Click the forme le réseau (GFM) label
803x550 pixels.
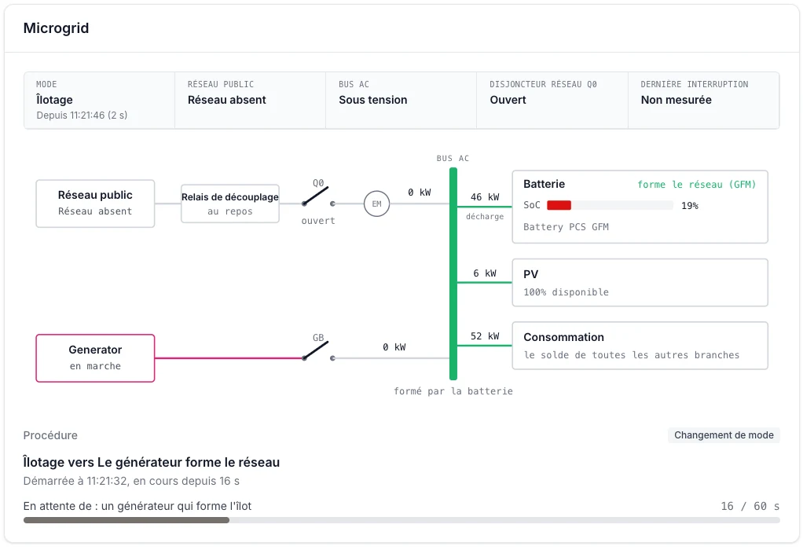click(696, 185)
